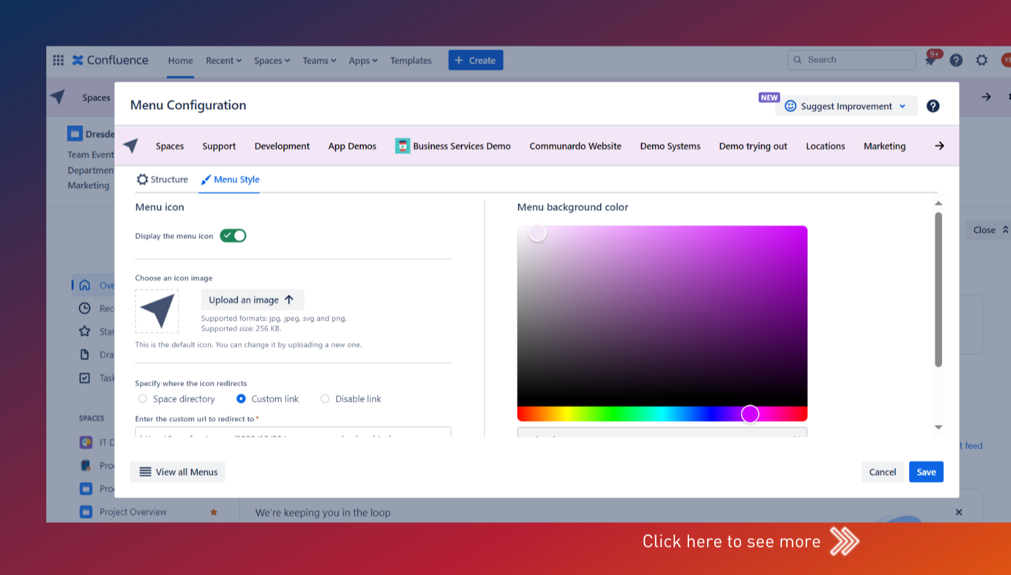This screenshot has height=575, width=1011.
Task: Click 'Click here to see more' link
Action: (751, 542)
